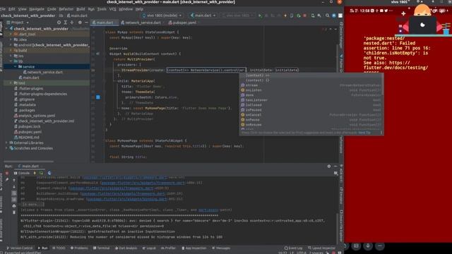Stop the running app with the red square
The width and height of the screenshot is (452, 254).
(x=304, y=16)
